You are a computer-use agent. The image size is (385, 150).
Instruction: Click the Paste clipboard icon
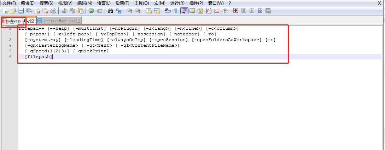(81, 11)
